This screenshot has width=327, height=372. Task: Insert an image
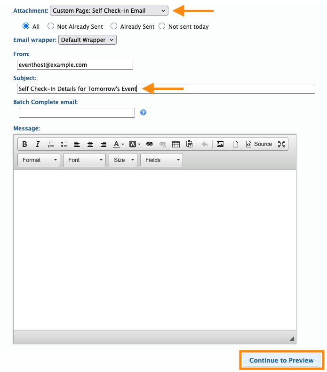220,144
